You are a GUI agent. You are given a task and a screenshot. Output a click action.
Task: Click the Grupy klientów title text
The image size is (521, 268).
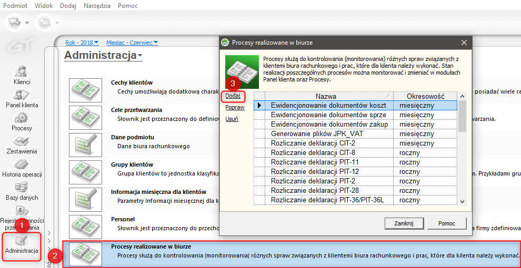(132, 164)
